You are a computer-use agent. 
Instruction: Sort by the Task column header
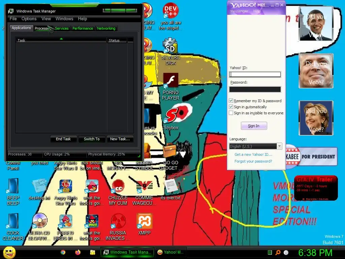61,40
